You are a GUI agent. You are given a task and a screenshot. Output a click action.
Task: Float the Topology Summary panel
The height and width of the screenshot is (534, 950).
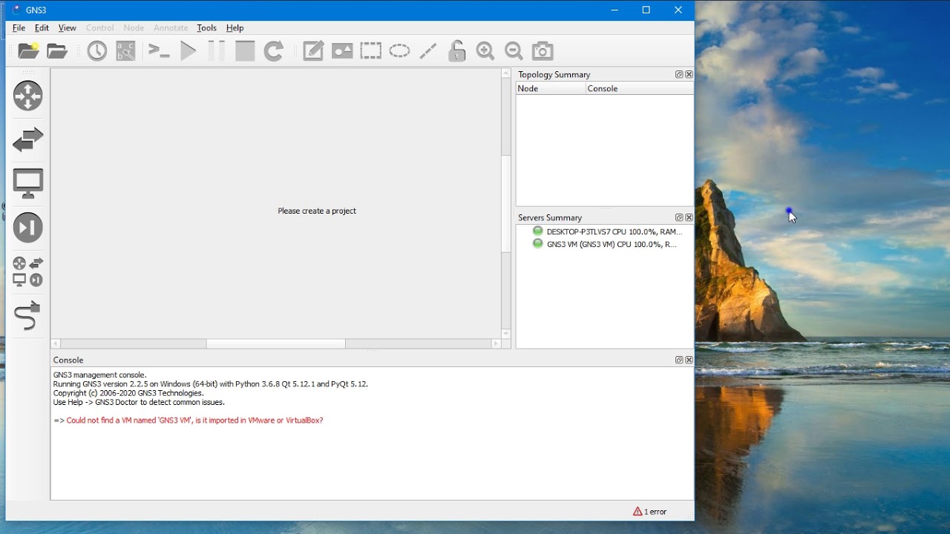coord(679,74)
